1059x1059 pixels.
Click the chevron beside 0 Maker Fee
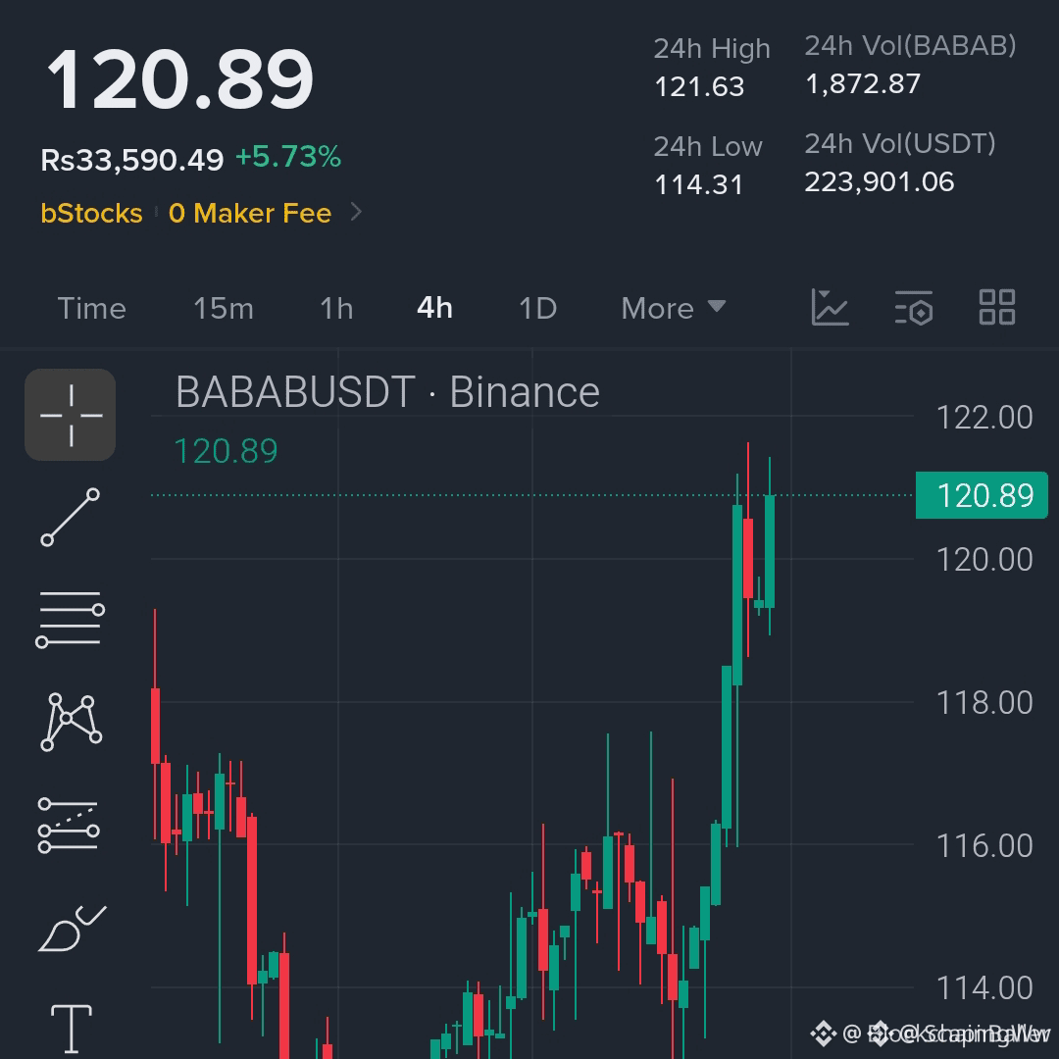357,212
